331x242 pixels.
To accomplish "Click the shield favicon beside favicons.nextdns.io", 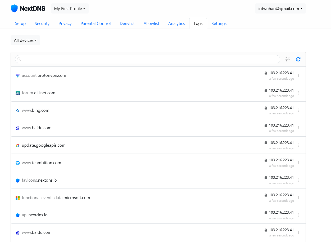I will [18, 180].
